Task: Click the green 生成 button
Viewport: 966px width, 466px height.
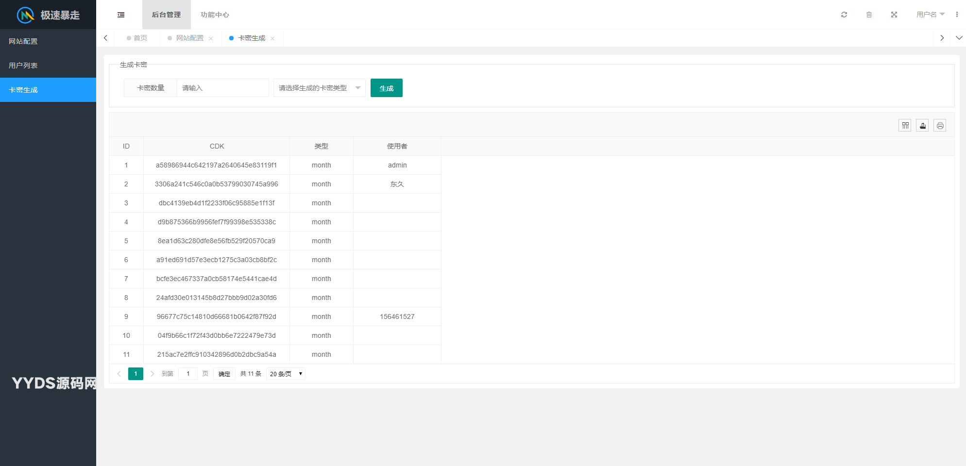Action: click(386, 88)
